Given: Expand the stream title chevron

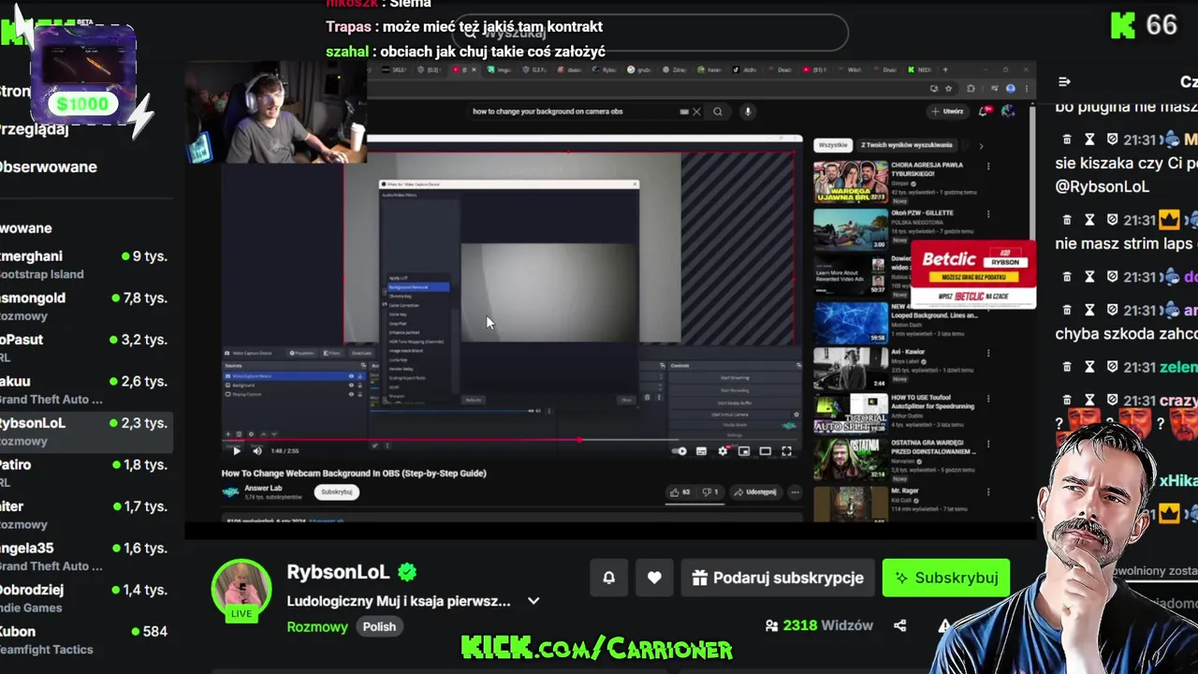Looking at the screenshot, I should 533,601.
